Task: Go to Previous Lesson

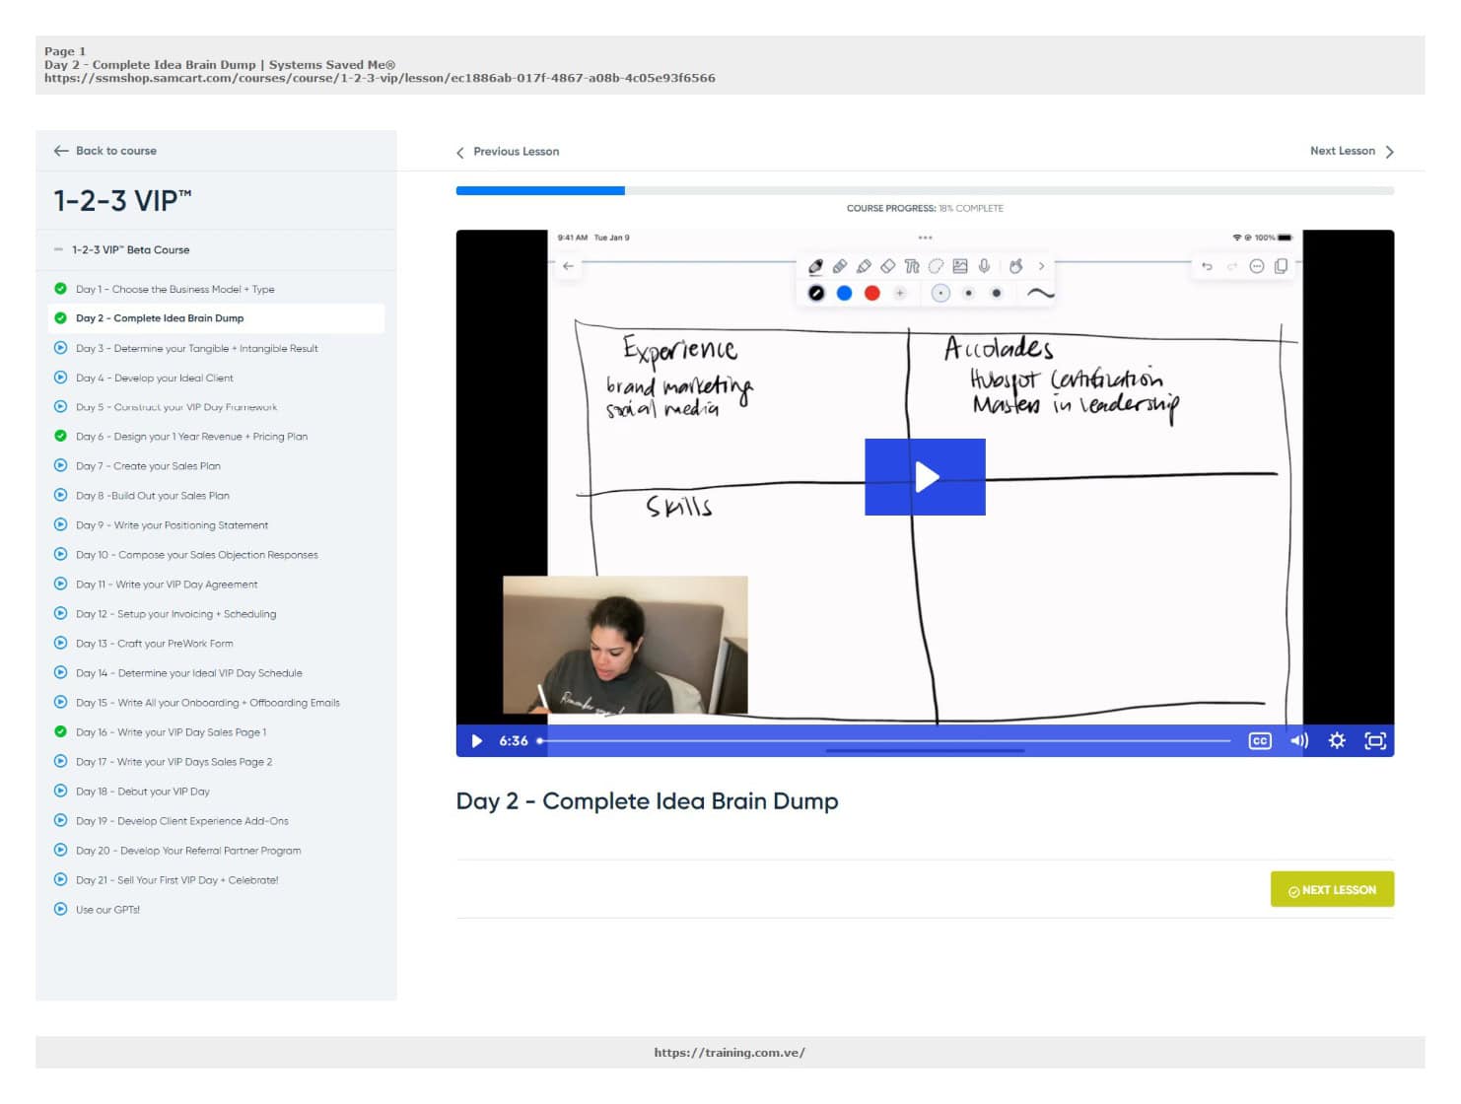Action: (x=508, y=152)
